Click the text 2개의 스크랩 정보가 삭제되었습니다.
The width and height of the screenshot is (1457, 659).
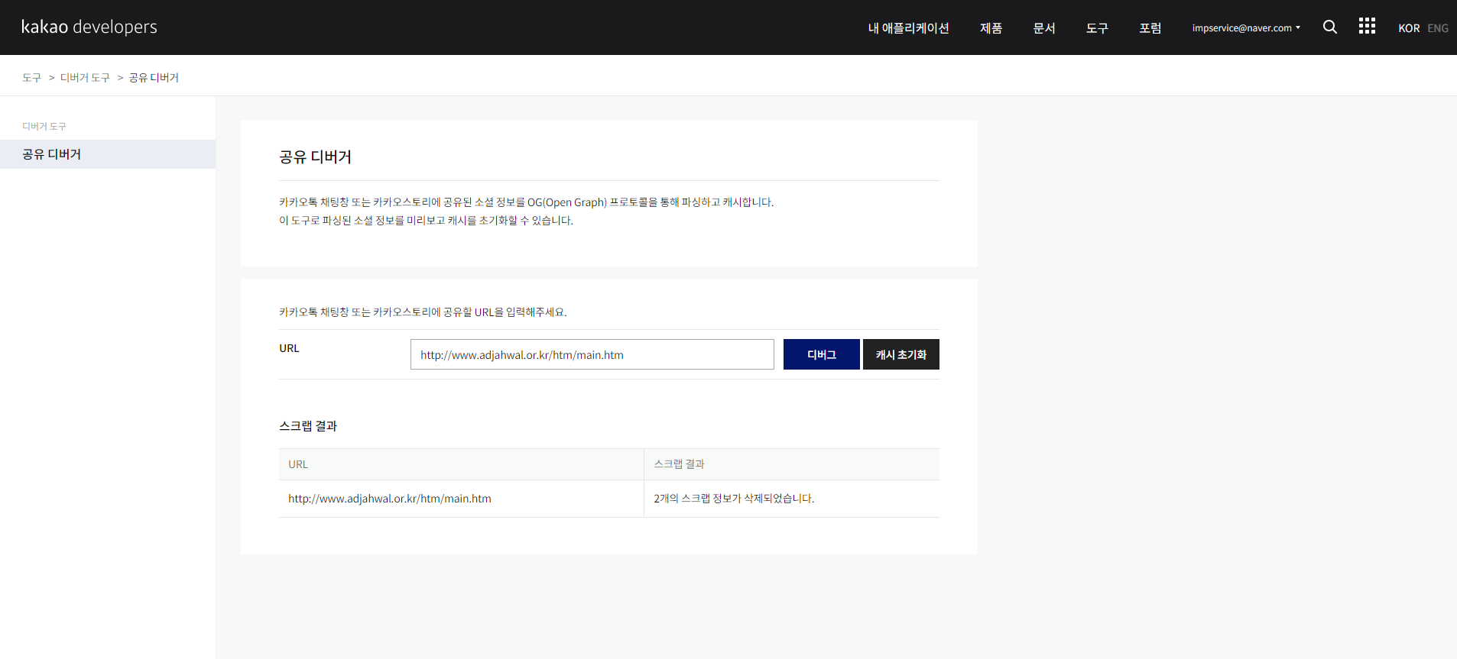(734, 499)
